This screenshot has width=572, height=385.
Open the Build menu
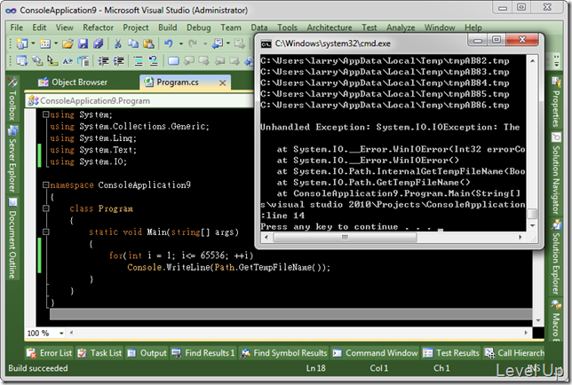coord(168,27)
